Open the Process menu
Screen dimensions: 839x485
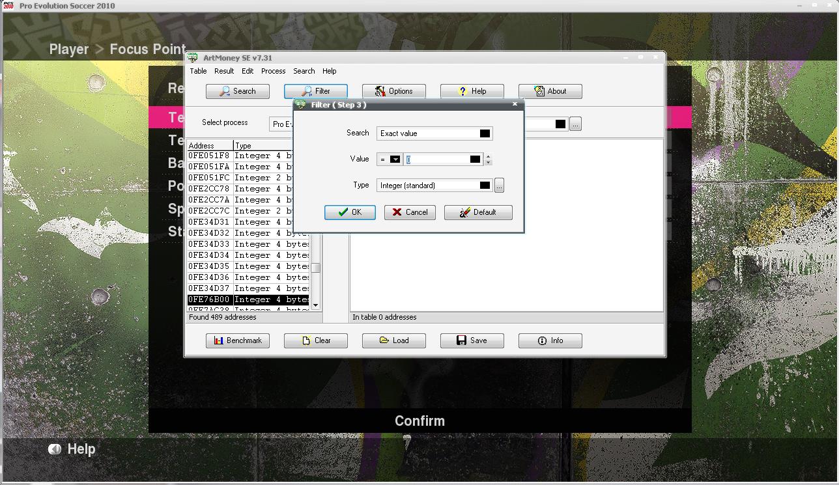tap(274, 71)
